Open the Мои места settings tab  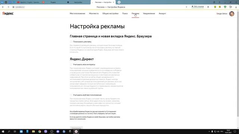coord(94,13)
